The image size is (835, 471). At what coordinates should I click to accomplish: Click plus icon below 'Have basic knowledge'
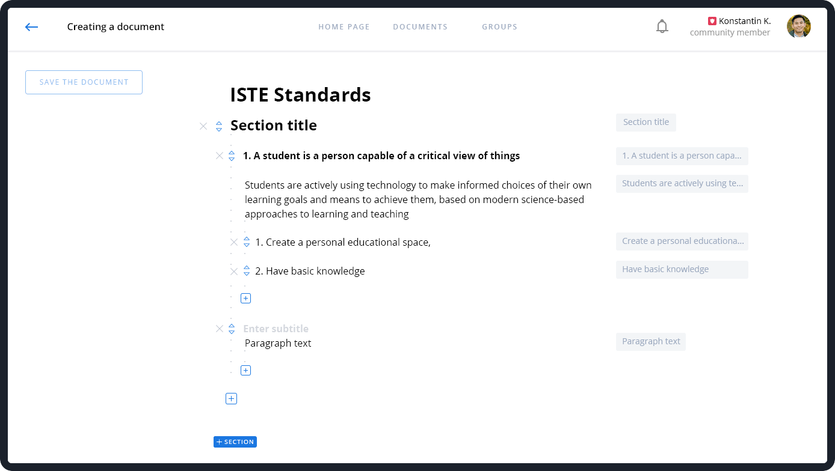245,299
